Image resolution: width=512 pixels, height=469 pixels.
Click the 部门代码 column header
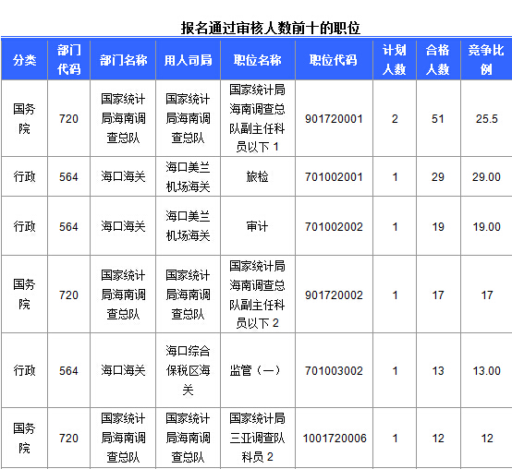[x=69, y=60]
